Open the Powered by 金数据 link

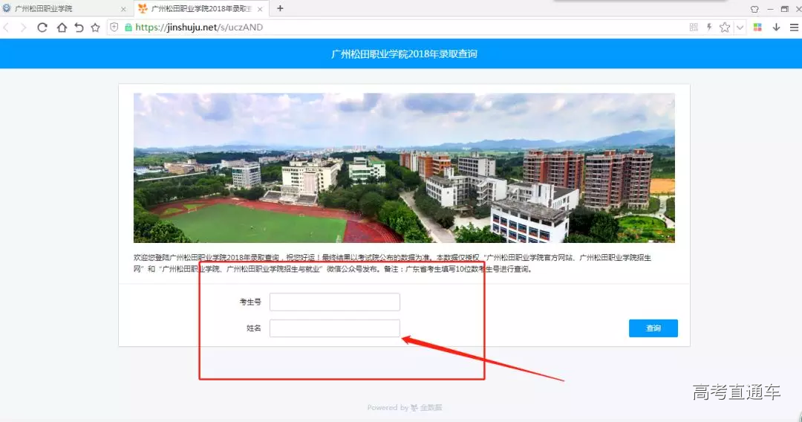click(405, 408)
